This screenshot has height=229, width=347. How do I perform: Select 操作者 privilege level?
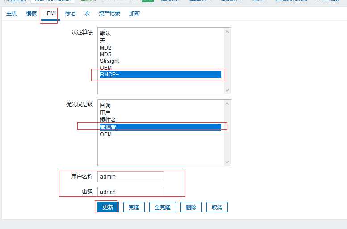click(x=160, y=120)
